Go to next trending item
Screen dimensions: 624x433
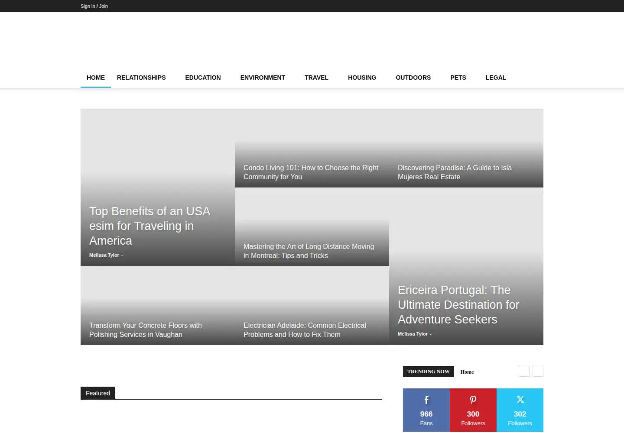[x=538, y=372]
